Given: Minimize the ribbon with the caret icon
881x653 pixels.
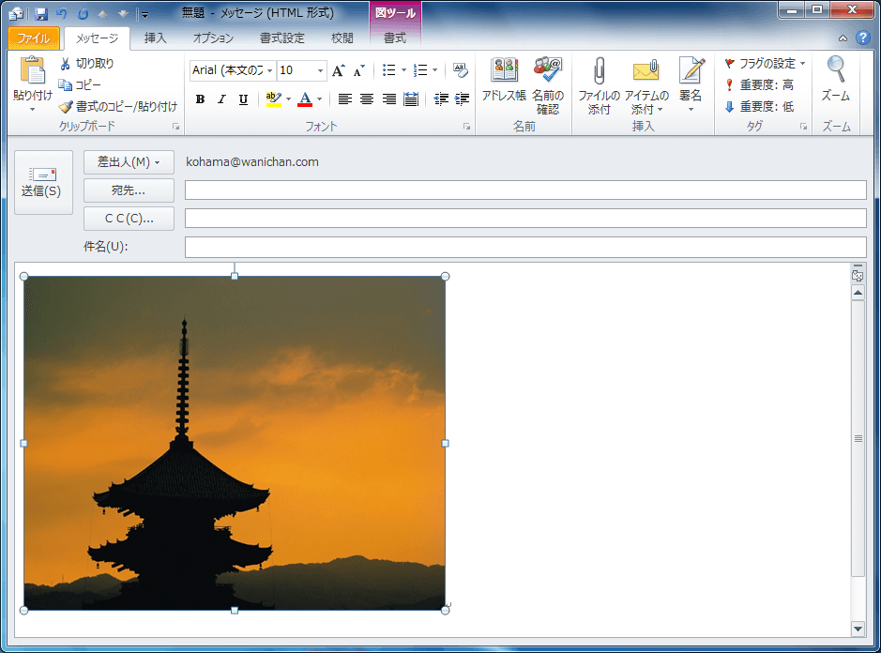Looking at the screenshot, I should [x=843, y=38].
